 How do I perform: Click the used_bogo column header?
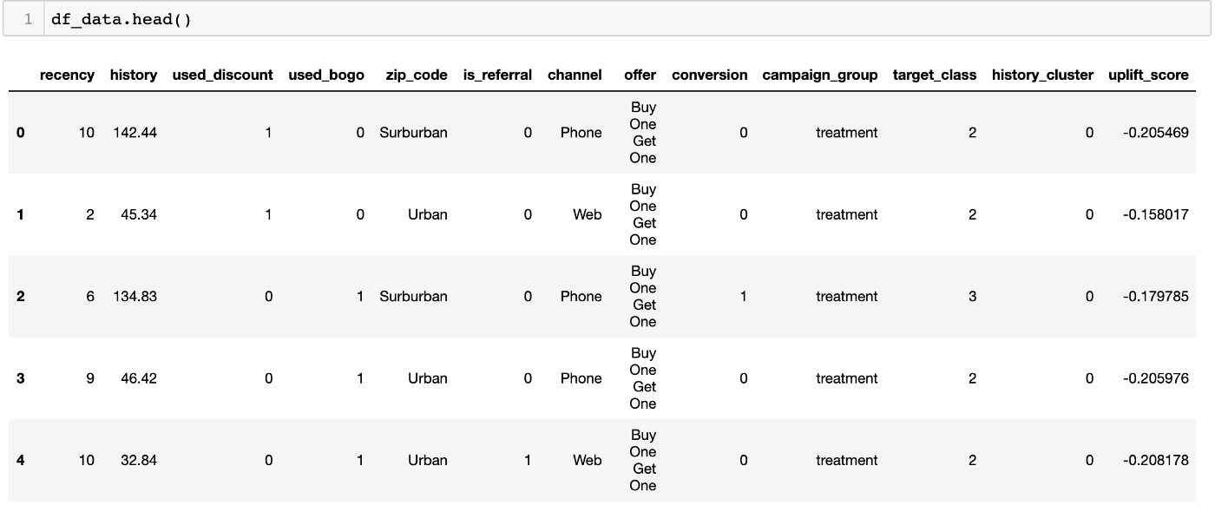click(326, 75)
